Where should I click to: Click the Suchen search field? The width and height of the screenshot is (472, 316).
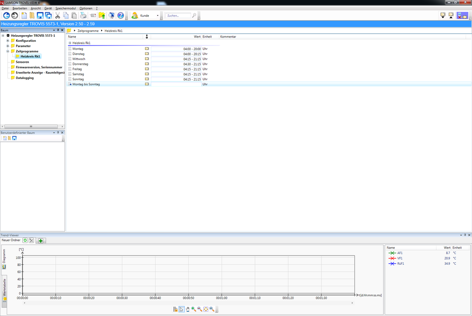point(178,15)
